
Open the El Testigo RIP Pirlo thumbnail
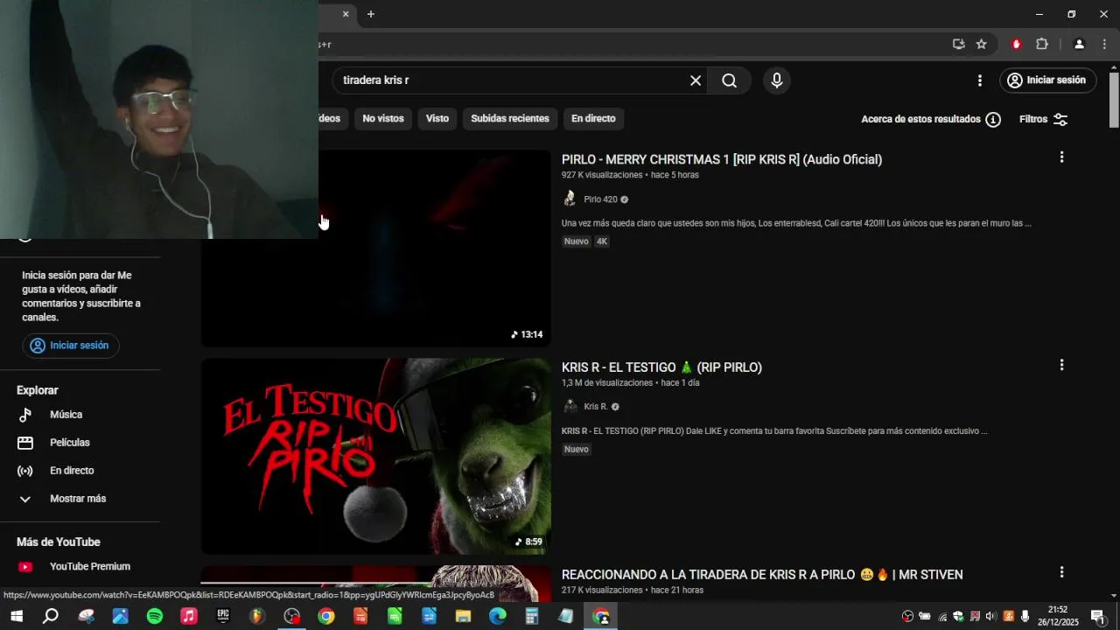coord(376,456)
